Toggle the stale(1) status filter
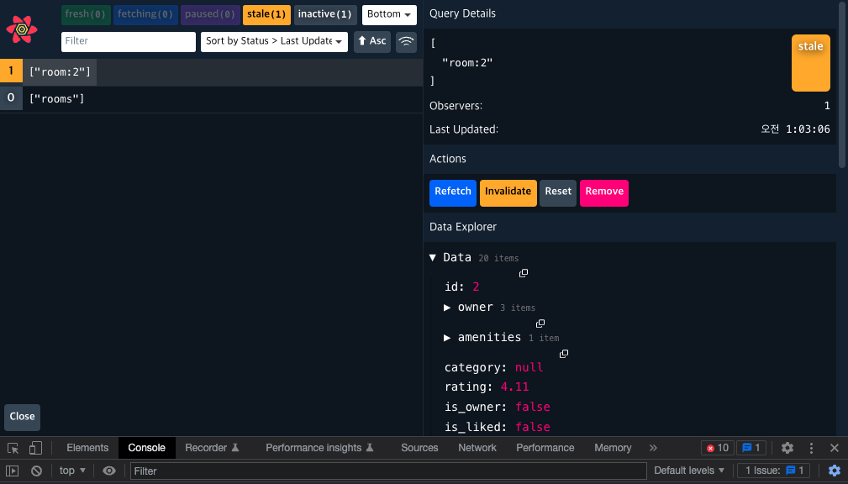The image size is (848, 484). pos(266,14)
